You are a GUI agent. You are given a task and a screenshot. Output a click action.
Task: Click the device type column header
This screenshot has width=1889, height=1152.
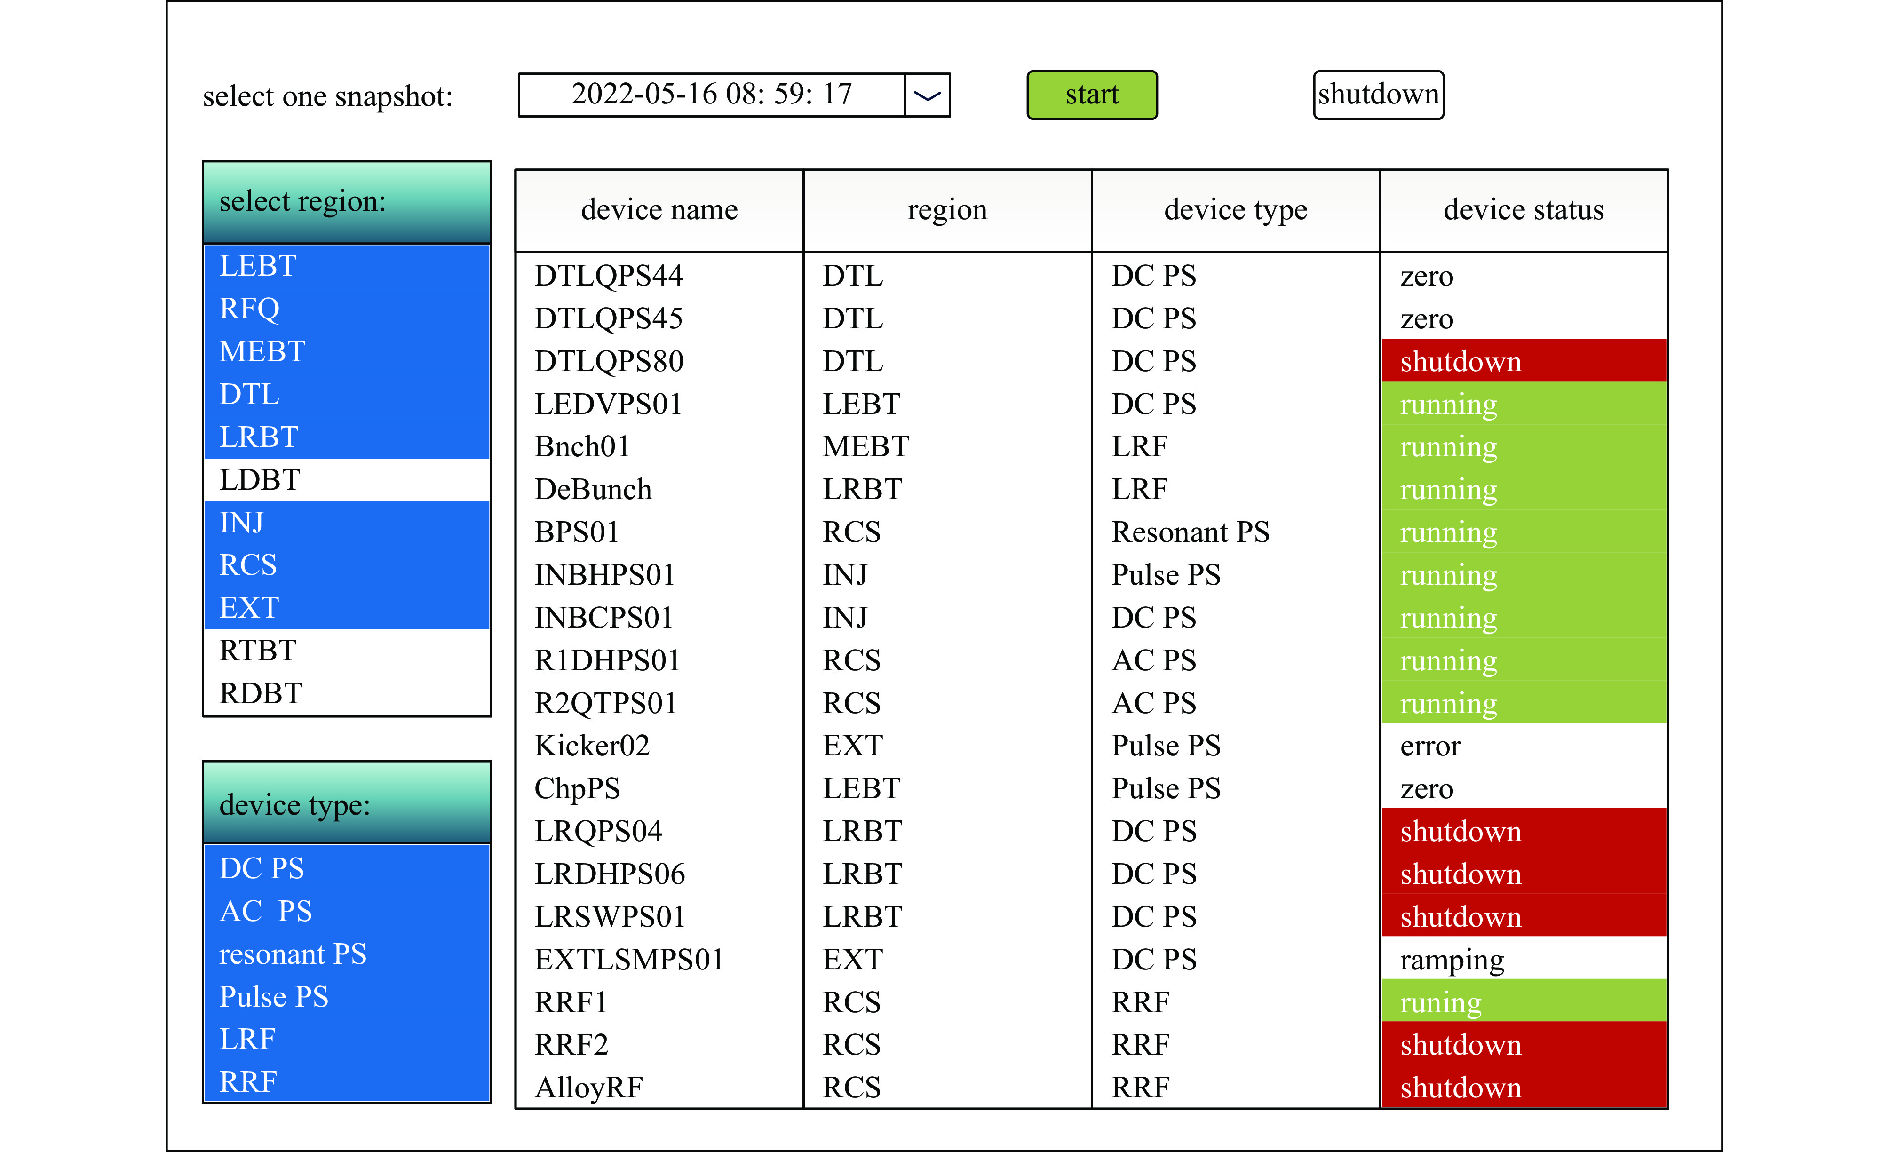(1236, 211)
